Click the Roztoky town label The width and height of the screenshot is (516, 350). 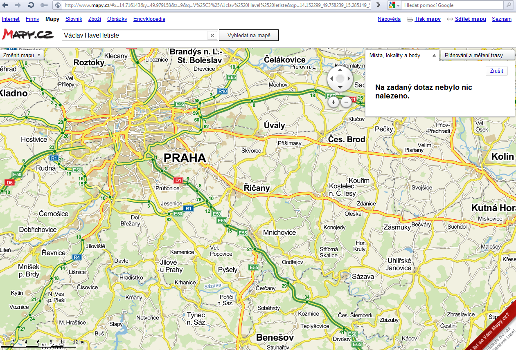coord(89,62)
